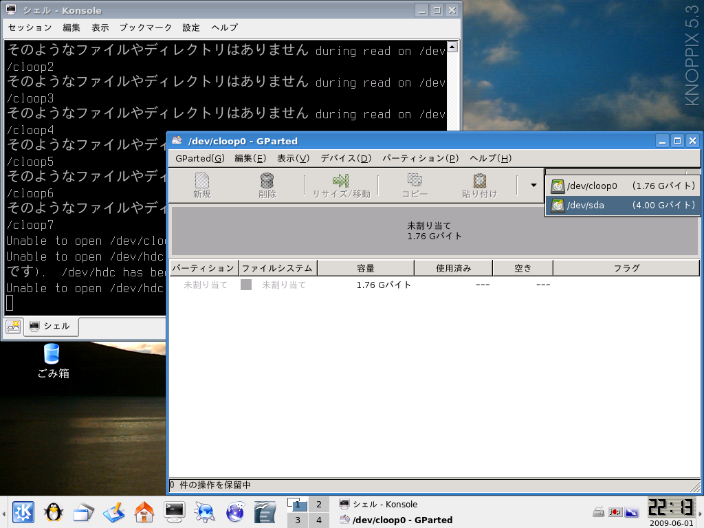The image size is (704, 528).
Task: Click the リサイズ/移動 resize/move toolbar icon
Action: point(341,186)
